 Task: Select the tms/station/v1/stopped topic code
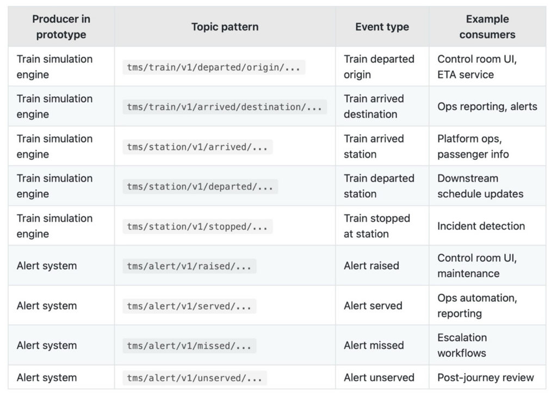(197, 226)
